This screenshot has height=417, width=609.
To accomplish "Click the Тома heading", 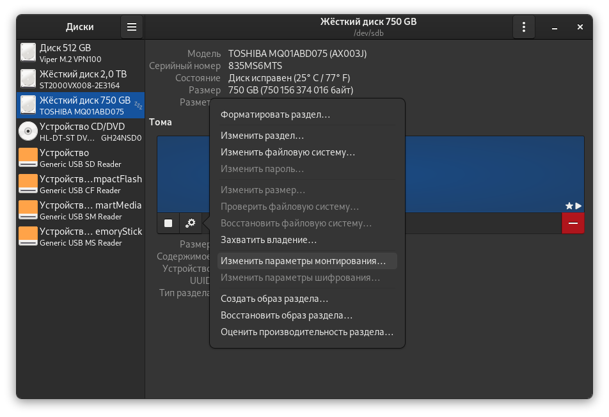I will tap(161, 122).
